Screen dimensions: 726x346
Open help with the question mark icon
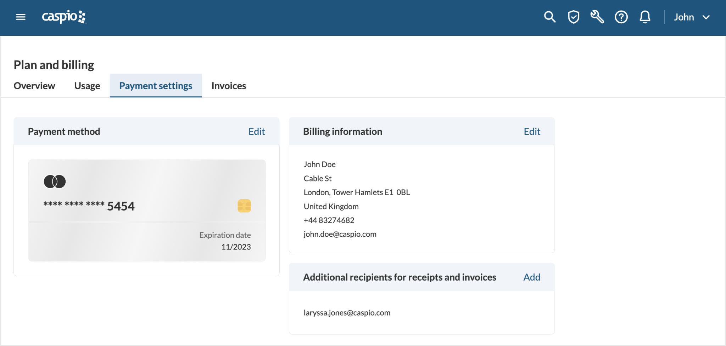coord(621,17)
